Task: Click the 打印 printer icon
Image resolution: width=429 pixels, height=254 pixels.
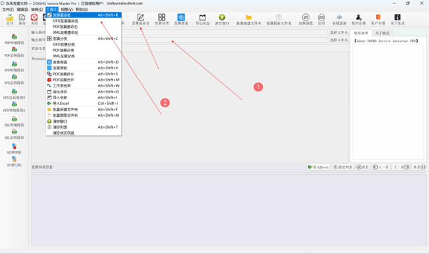Action: coord(322,17)
